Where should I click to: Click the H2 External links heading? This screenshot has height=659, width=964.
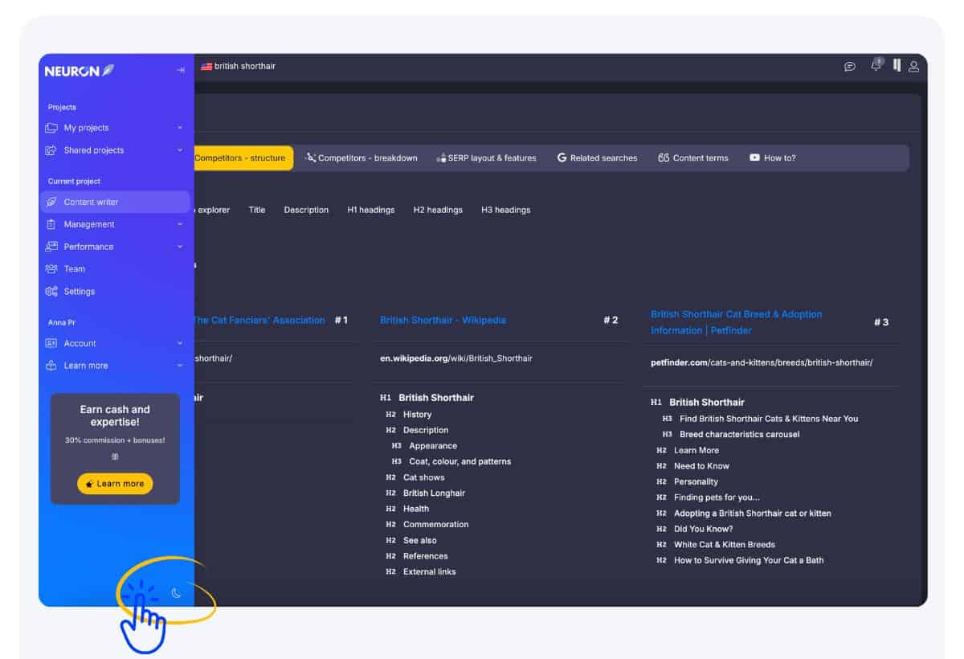coord(429,571)
